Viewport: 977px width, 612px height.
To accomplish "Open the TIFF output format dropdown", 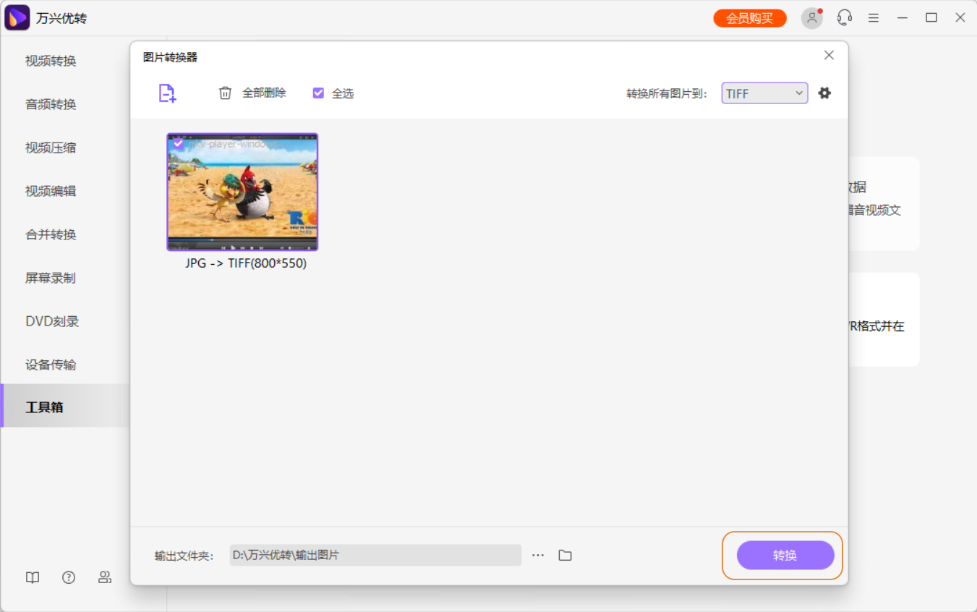I will click(764, 93).
